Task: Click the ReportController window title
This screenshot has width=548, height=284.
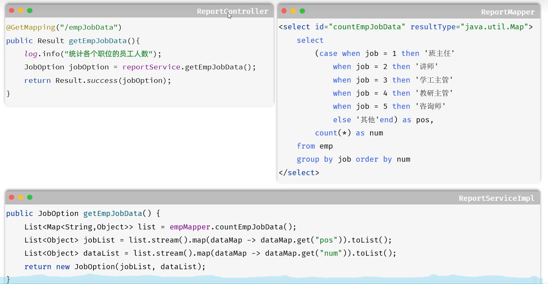Action: pyautogui.click(x=232, y=11)
